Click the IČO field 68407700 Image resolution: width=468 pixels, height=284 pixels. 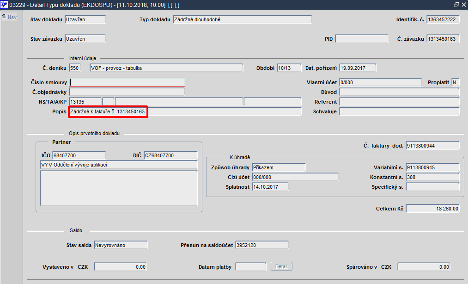[x=79, y=155]
